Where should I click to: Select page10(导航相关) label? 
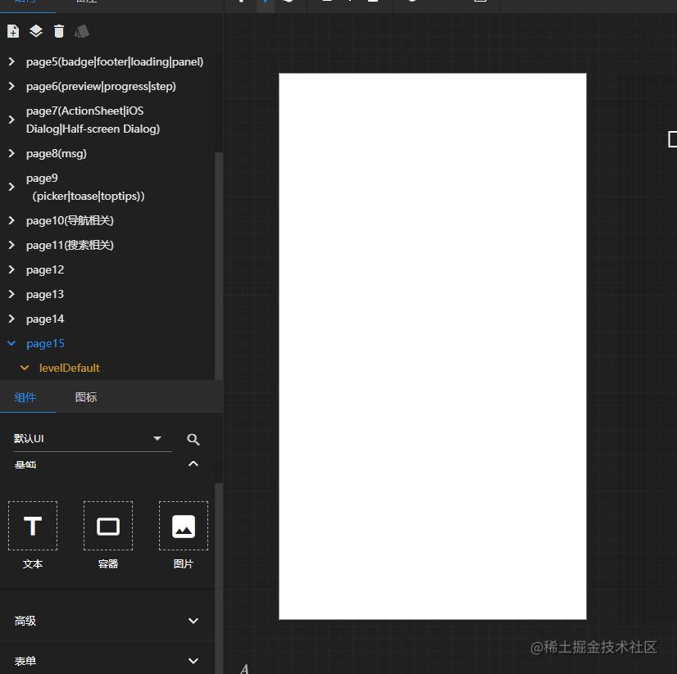(x=70, y=220)
